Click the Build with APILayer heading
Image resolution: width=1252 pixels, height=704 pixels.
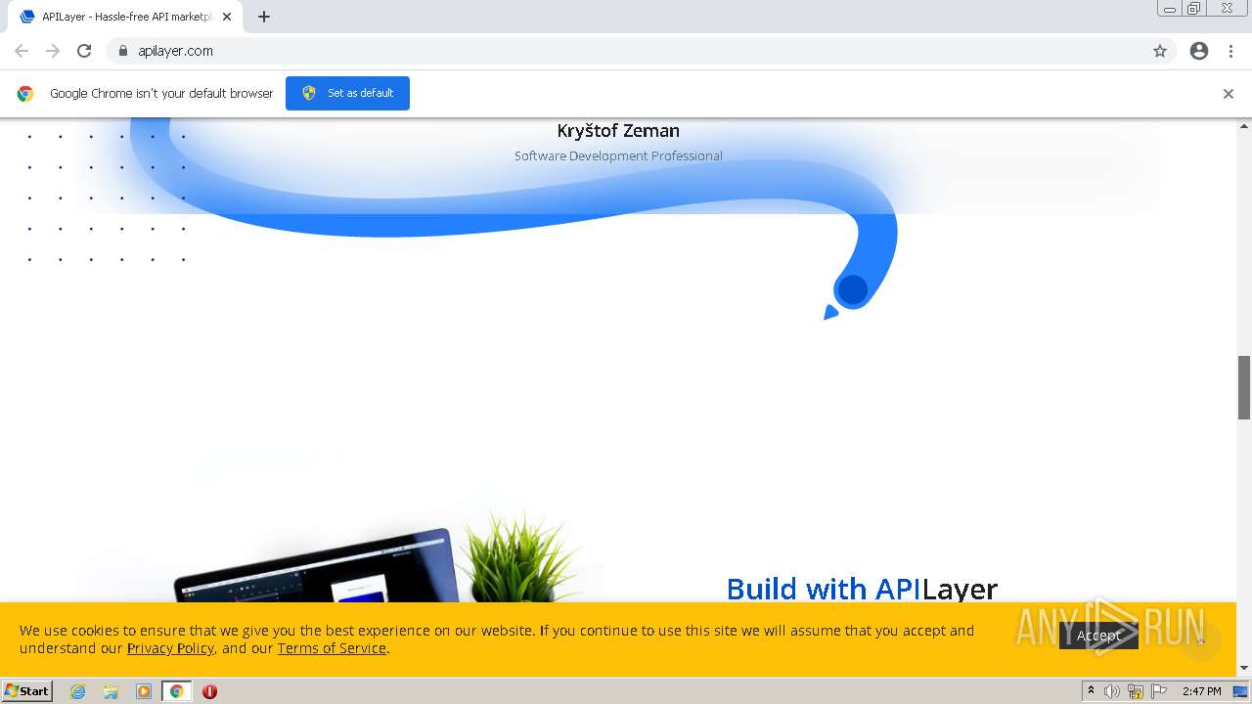pos(862,589)
